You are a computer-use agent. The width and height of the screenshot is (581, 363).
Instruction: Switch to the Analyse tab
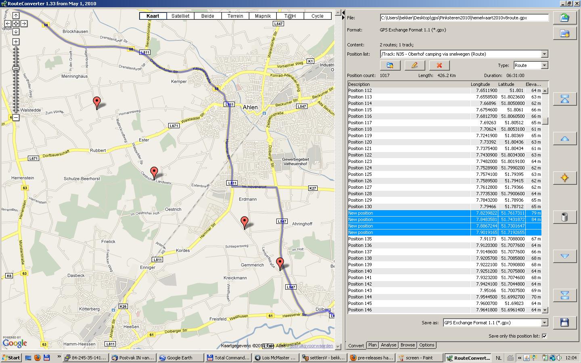(x=389, y=345)
